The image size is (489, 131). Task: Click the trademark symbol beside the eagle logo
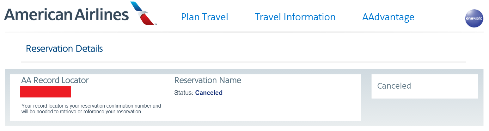[x=156, y=24]
